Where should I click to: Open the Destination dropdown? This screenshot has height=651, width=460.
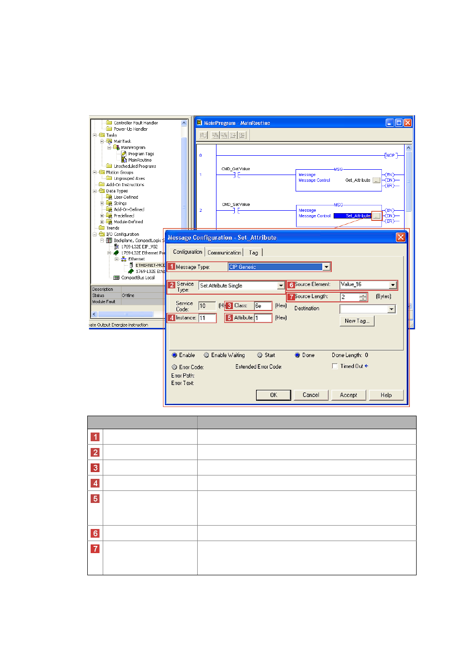392,309
